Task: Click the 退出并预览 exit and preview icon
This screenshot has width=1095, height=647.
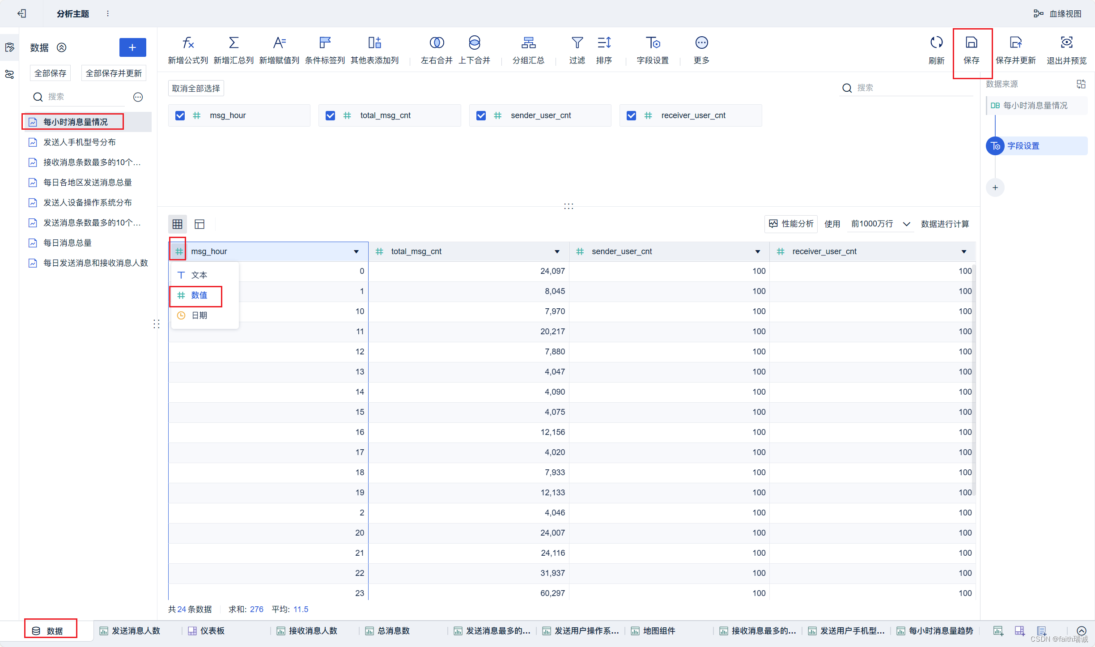Action: click(1066, 43)
